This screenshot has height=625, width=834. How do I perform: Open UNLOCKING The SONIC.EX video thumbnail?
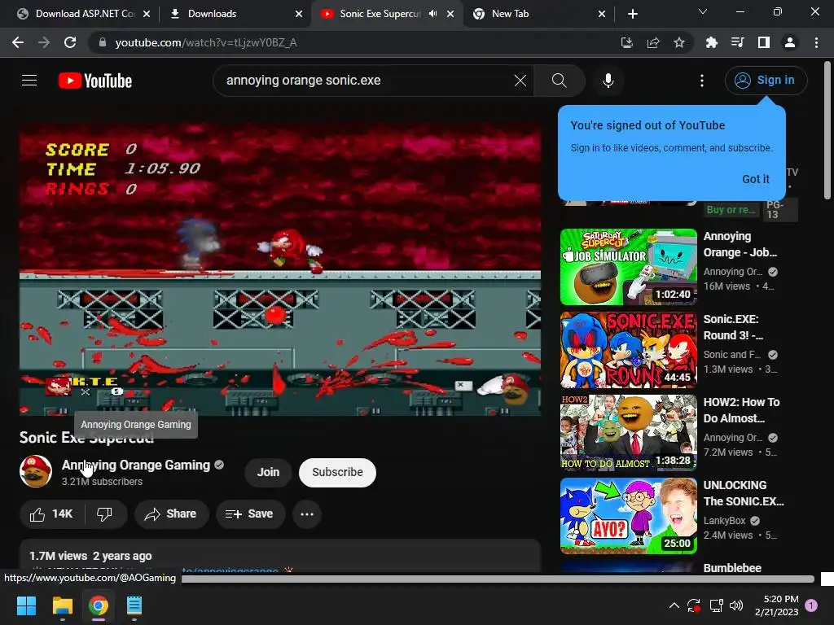click(628, 515)
